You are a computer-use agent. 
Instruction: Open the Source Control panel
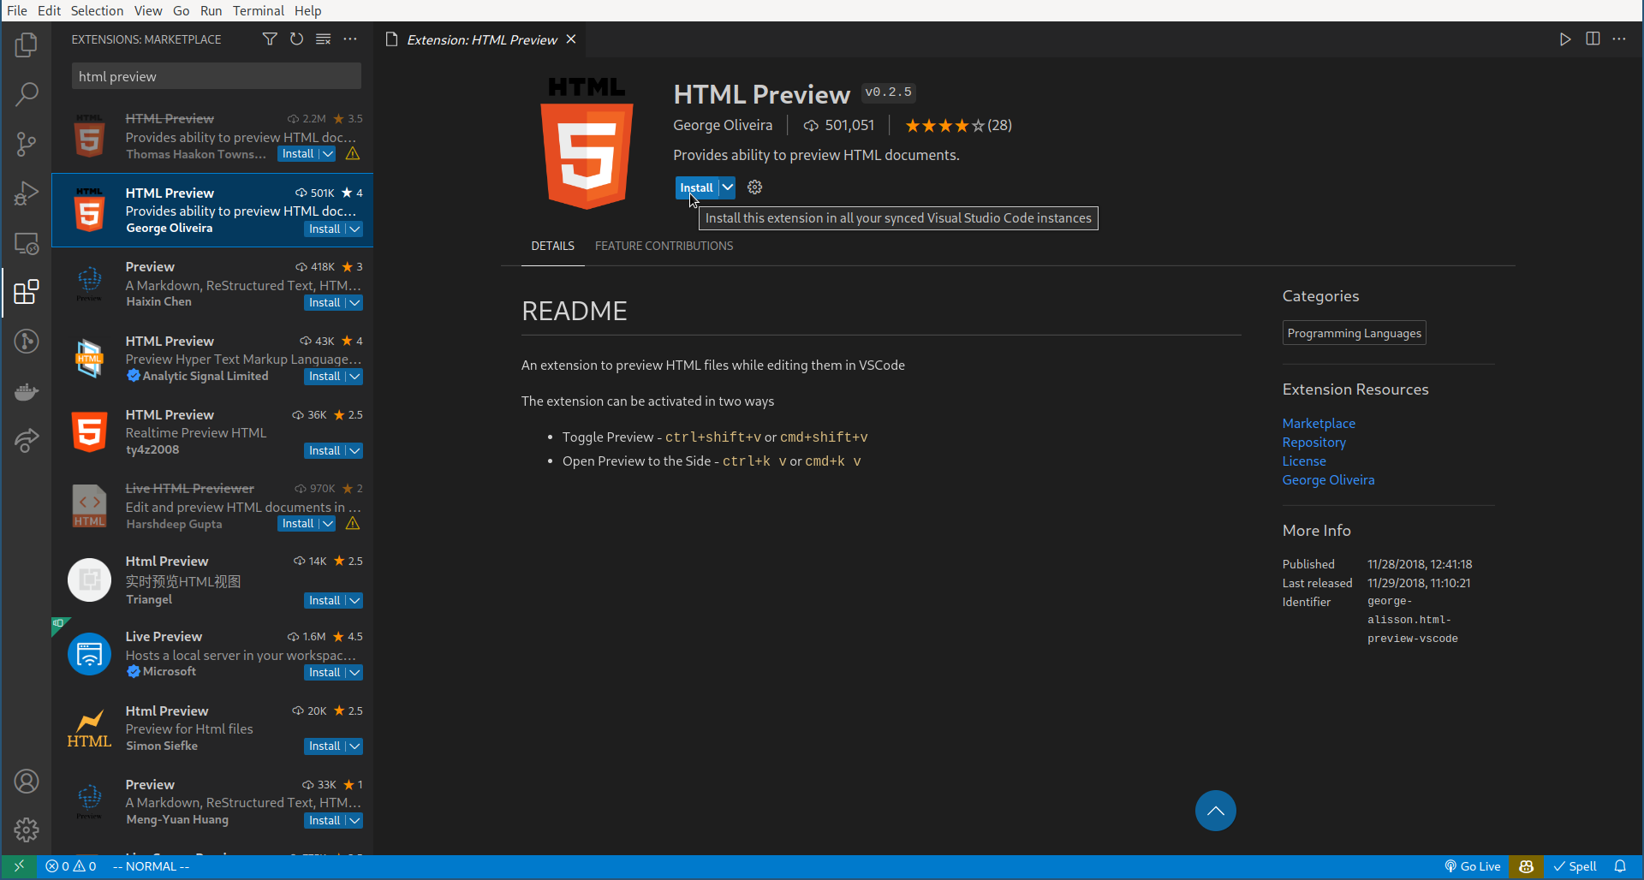(26, 144)
